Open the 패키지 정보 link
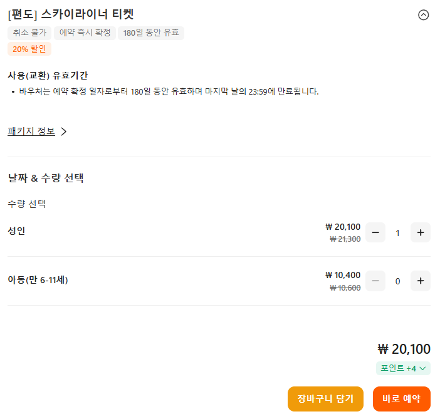440x414 pixels. pyautogui.click(x=31, y=132)
